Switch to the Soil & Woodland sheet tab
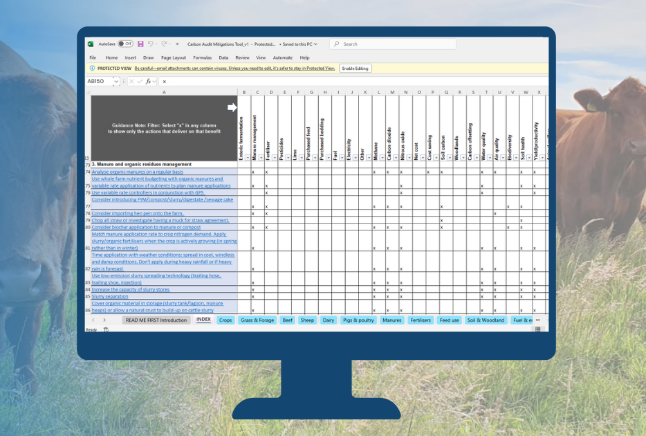 (486, 320)
